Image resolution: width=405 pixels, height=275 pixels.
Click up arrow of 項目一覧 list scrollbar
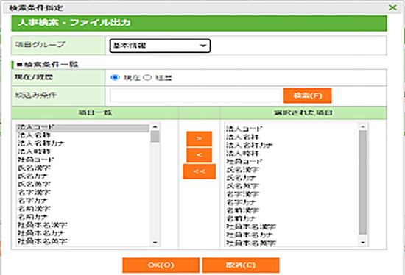pyautogui.click(x=155, y=126)
